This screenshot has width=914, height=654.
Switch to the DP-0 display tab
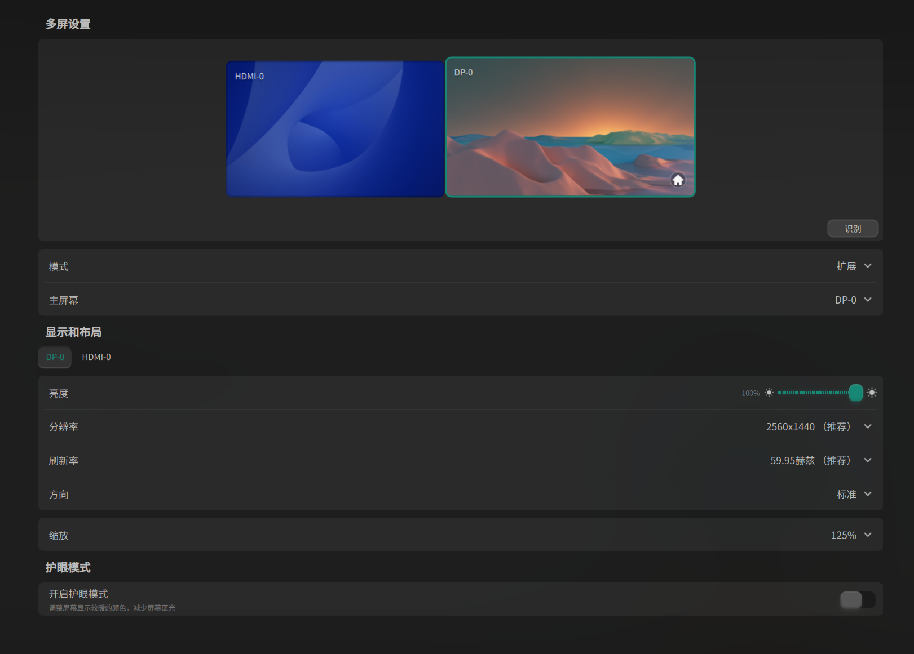(55, 357)
